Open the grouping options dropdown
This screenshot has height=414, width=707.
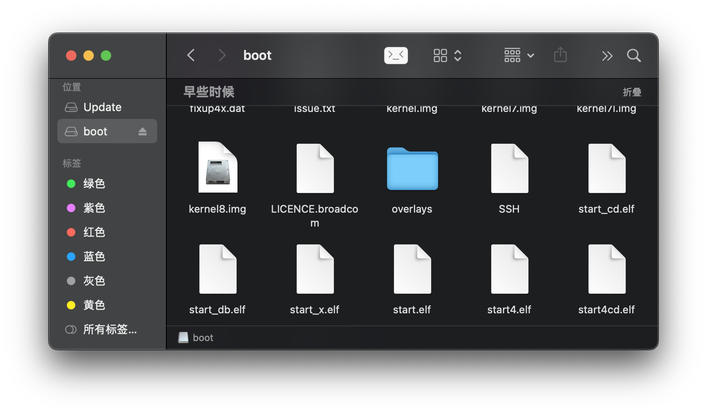click(x=519, y=56)
